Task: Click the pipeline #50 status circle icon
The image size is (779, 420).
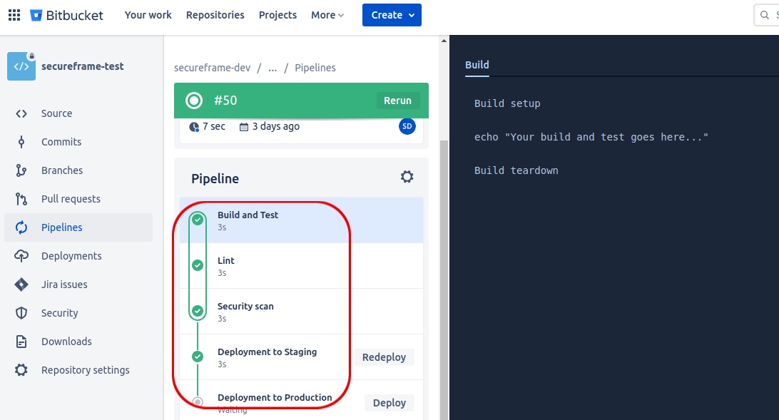Action: (194, 101)
